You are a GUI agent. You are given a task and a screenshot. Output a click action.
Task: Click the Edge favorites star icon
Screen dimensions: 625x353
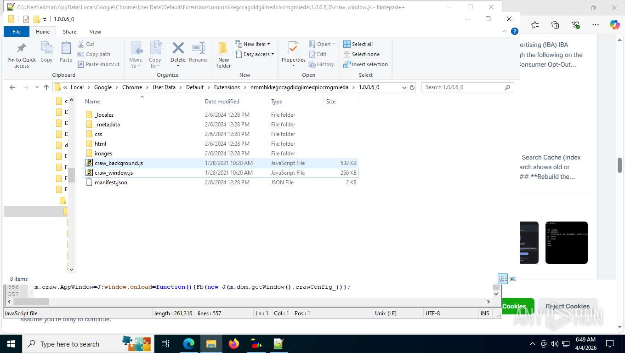point(535,25)
